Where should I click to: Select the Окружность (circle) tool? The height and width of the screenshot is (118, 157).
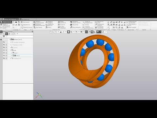coord(25,25)
